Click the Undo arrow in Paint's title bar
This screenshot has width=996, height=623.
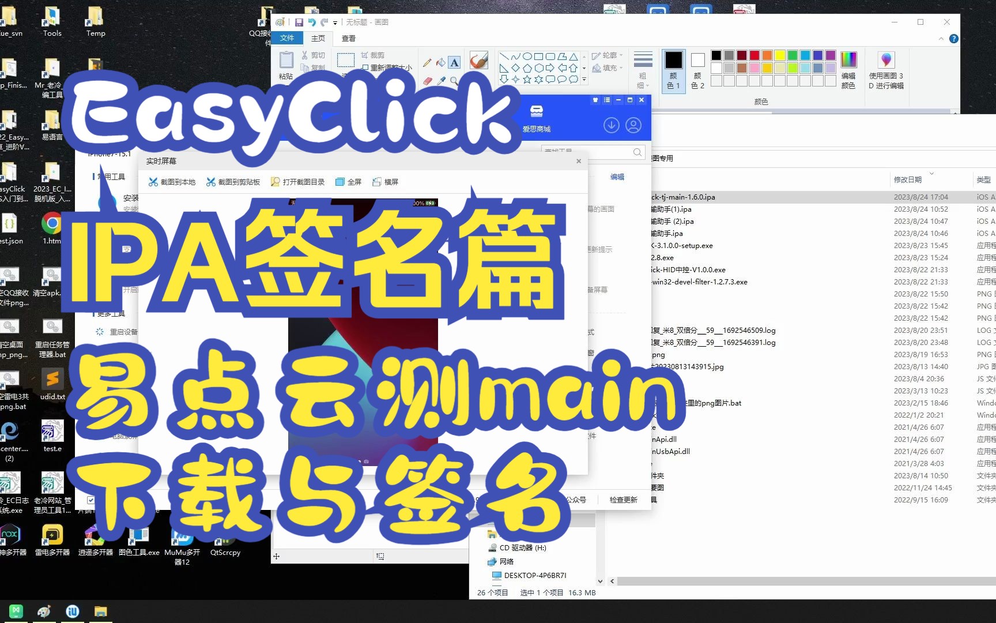[x=312, y=22]
